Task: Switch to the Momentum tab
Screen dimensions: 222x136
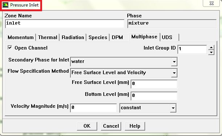Action: (x=21, y=37)
